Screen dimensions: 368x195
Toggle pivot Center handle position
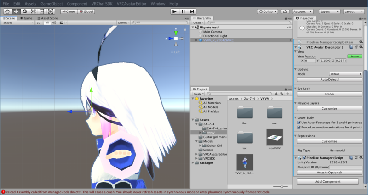tap(69, 11)
